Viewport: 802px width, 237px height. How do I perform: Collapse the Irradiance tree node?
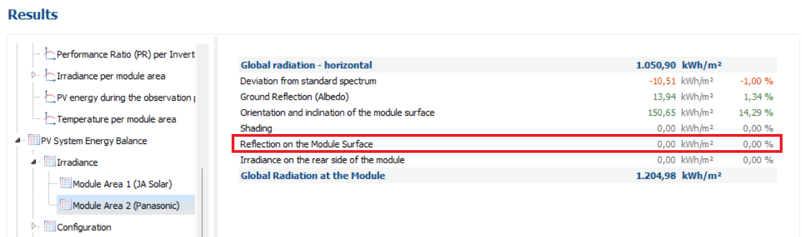click(x=34, y=162)
